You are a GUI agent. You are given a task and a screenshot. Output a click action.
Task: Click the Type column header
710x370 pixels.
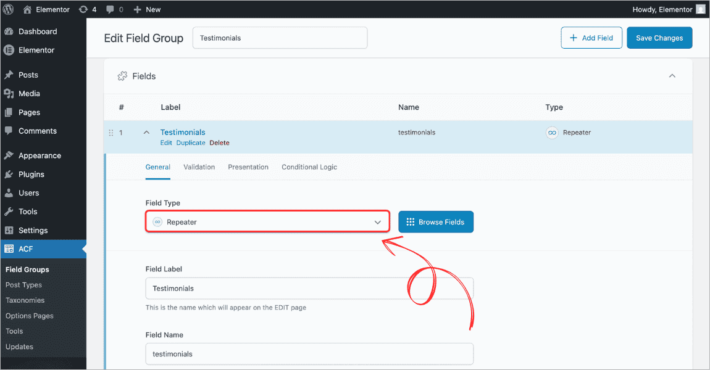pyautogui.click(x=554, y=107)
